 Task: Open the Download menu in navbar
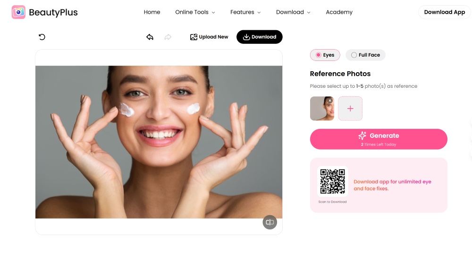(293, 12)
